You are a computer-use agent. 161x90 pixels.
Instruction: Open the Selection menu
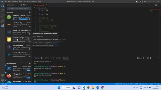coord(15,1)
